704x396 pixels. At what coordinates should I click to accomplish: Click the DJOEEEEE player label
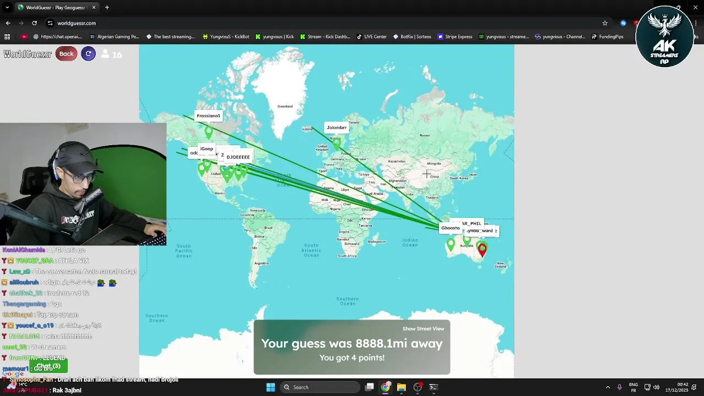(238, 157)
